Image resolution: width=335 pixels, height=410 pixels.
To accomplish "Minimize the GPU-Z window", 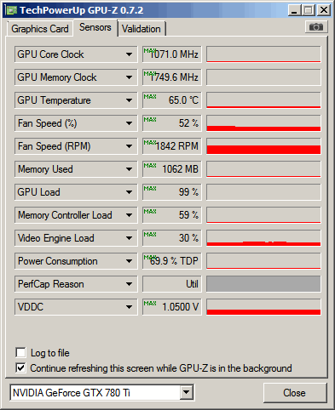I will tap(294, 10).
